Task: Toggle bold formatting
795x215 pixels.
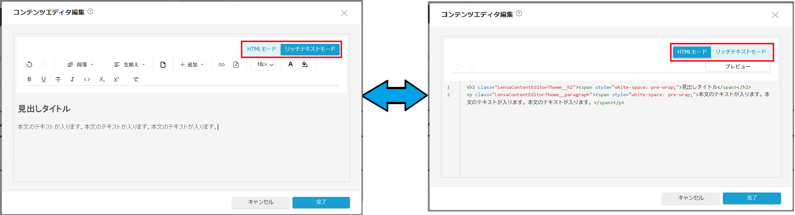Action: [x=29, y=79]
